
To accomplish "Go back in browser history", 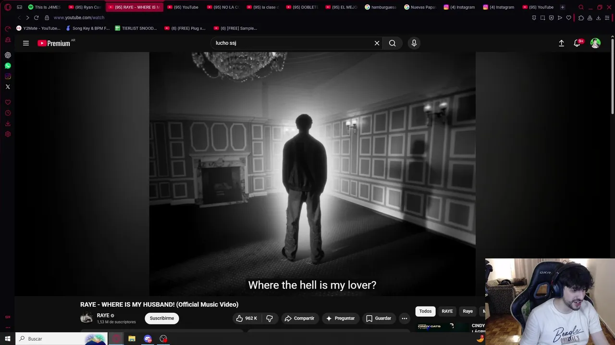I will [19, 18].
